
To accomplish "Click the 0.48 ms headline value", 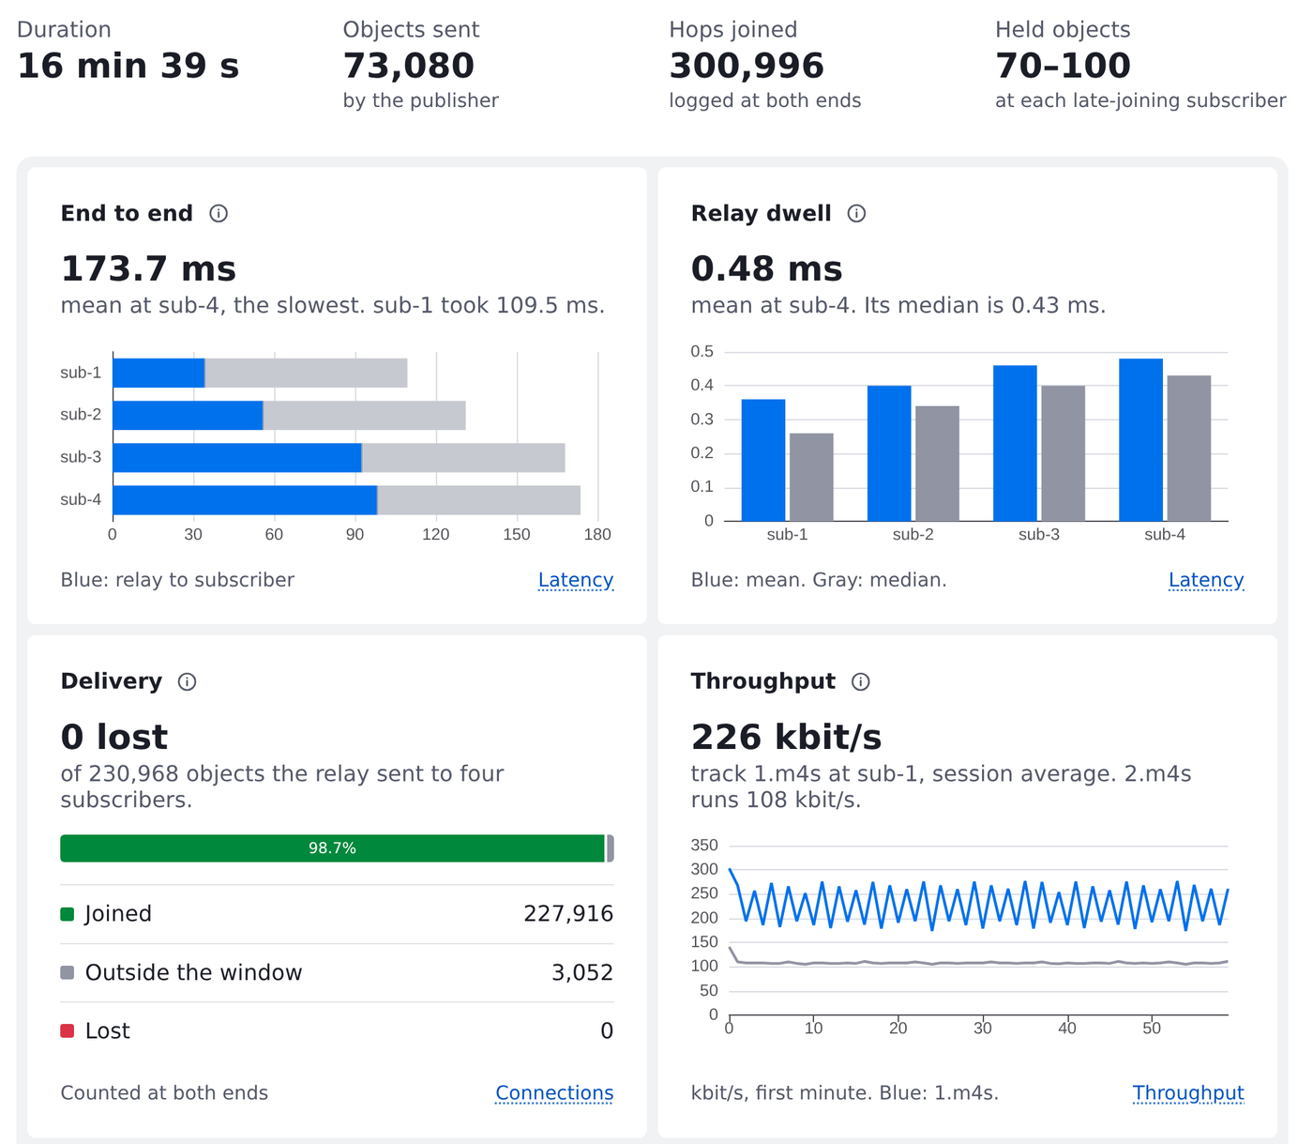I will pyautogui.click(x=766, y=269).
